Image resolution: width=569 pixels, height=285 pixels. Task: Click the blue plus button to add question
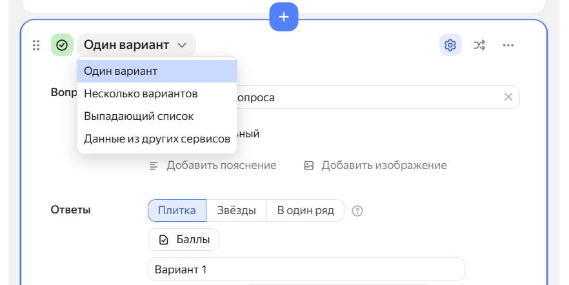pyautogui.click(x=284, y=16)
